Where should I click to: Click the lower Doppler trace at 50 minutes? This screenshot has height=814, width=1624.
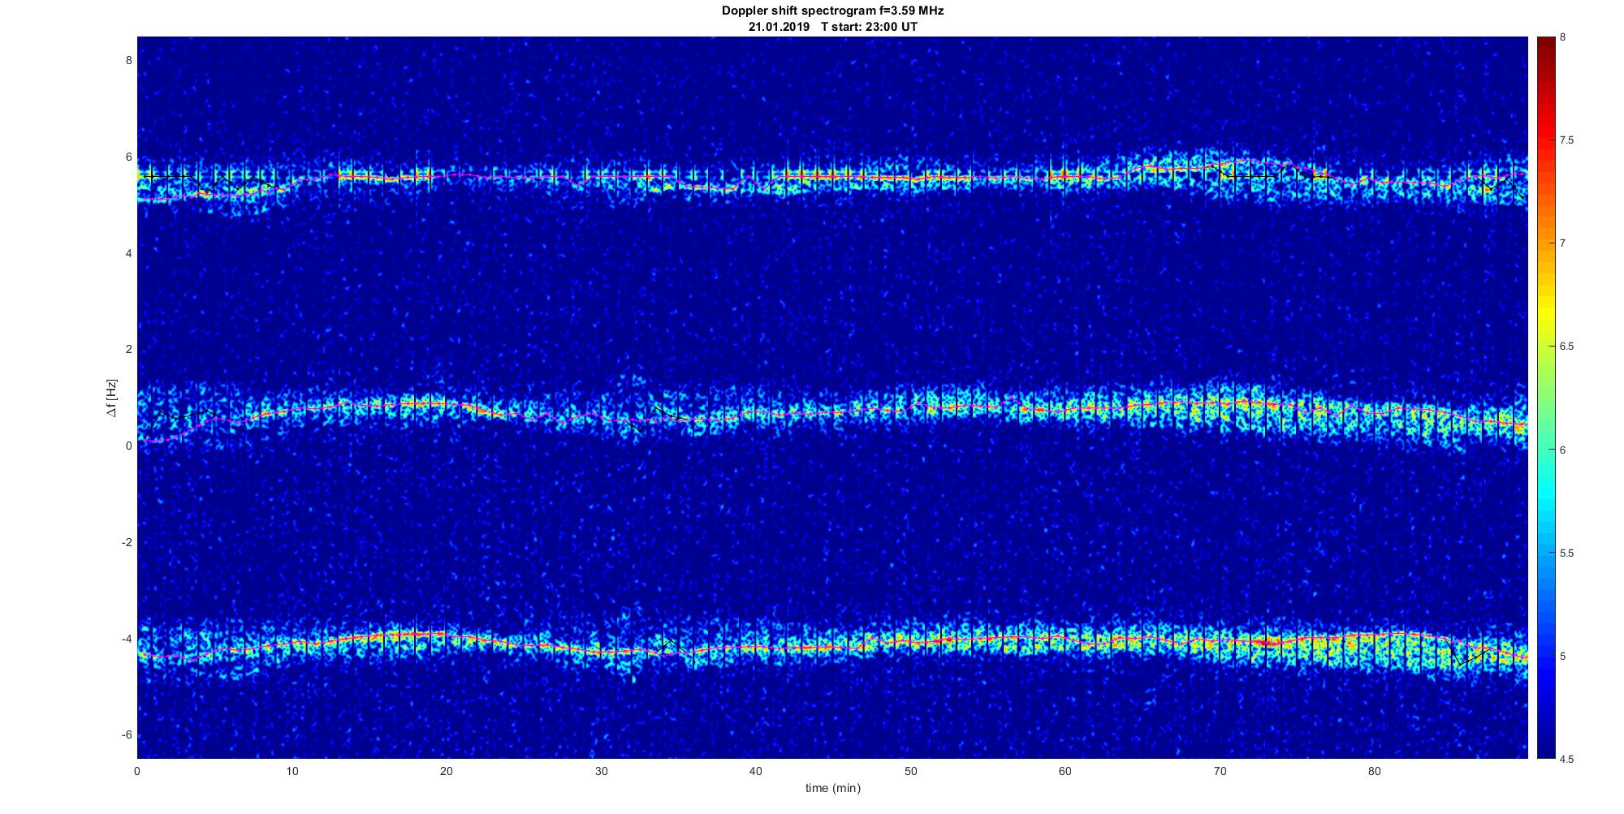coord(910,642)
